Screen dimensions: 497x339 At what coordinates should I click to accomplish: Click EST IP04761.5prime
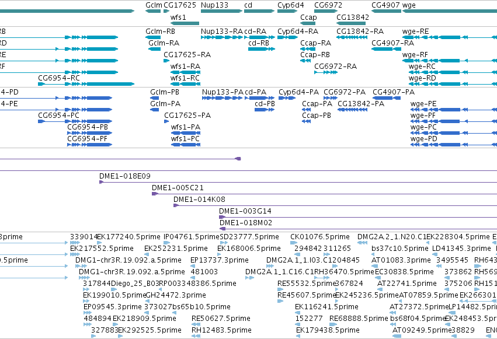(192, 237)
